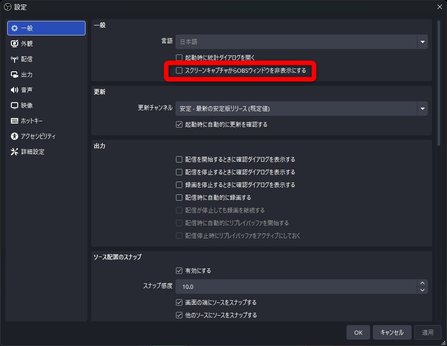This screenshot has height=346, width=447.
Task: Open the ホットキー keyboard icon
Action: 14,121
